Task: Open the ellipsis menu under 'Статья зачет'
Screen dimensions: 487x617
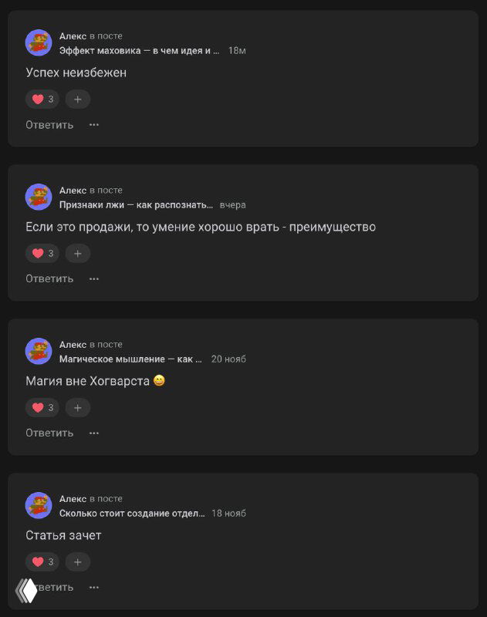Action: click(93, 587)
